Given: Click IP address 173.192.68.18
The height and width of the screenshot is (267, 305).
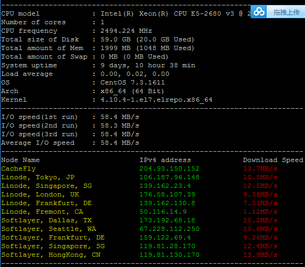Looking at the screenshot, I should 167,220.
